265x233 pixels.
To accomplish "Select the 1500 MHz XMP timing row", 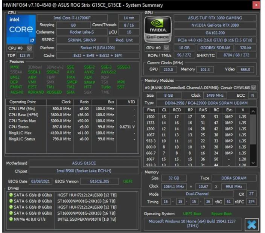I will tap(196, 117).
